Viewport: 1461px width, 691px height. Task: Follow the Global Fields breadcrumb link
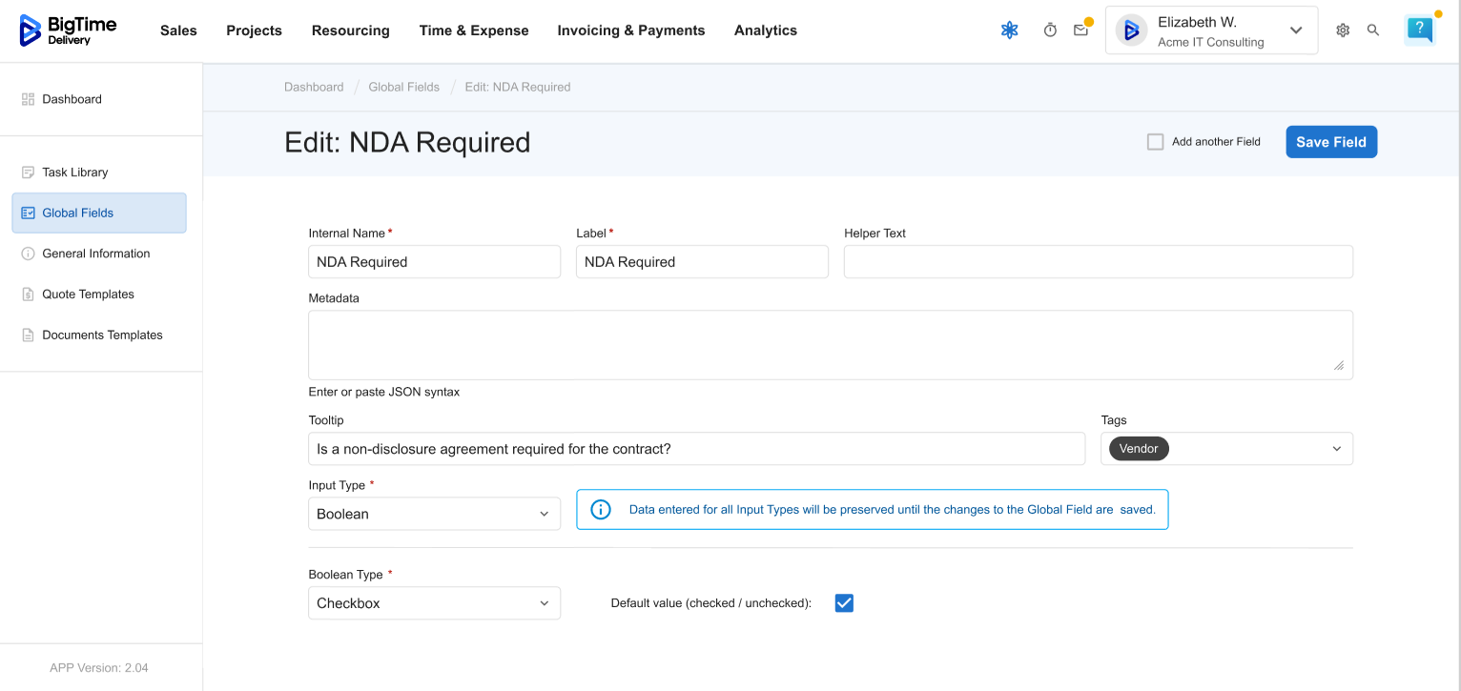click(404, 87)
